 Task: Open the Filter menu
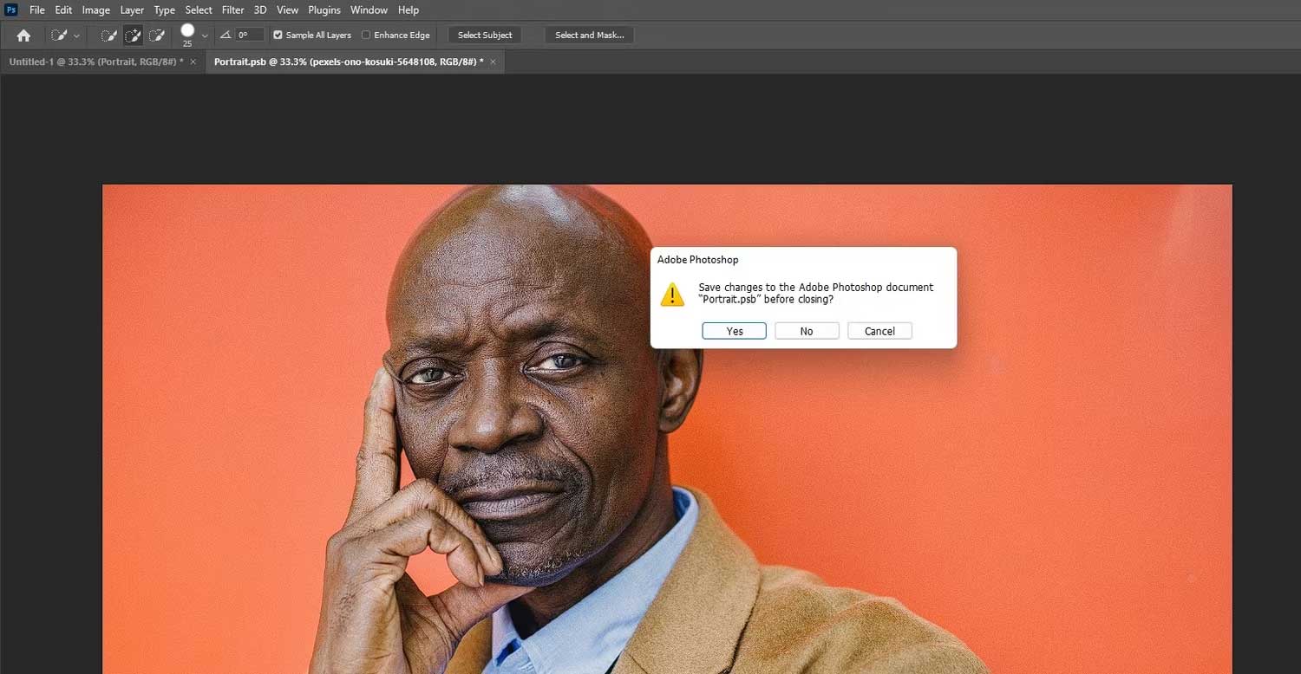[x=232, y=10]
